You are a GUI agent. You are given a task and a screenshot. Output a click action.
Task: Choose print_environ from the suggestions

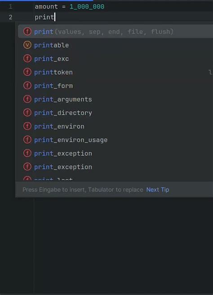pyautogui.click(x=115, y=126)
